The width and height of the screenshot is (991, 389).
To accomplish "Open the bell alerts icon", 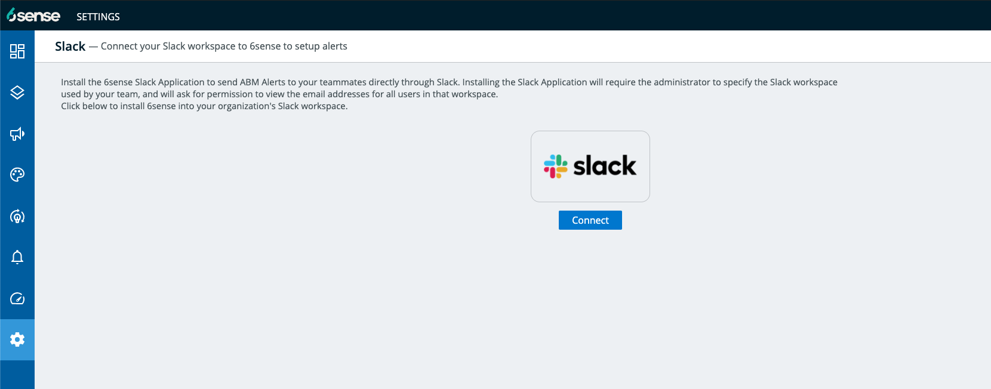I will click(x=17, y=257).
